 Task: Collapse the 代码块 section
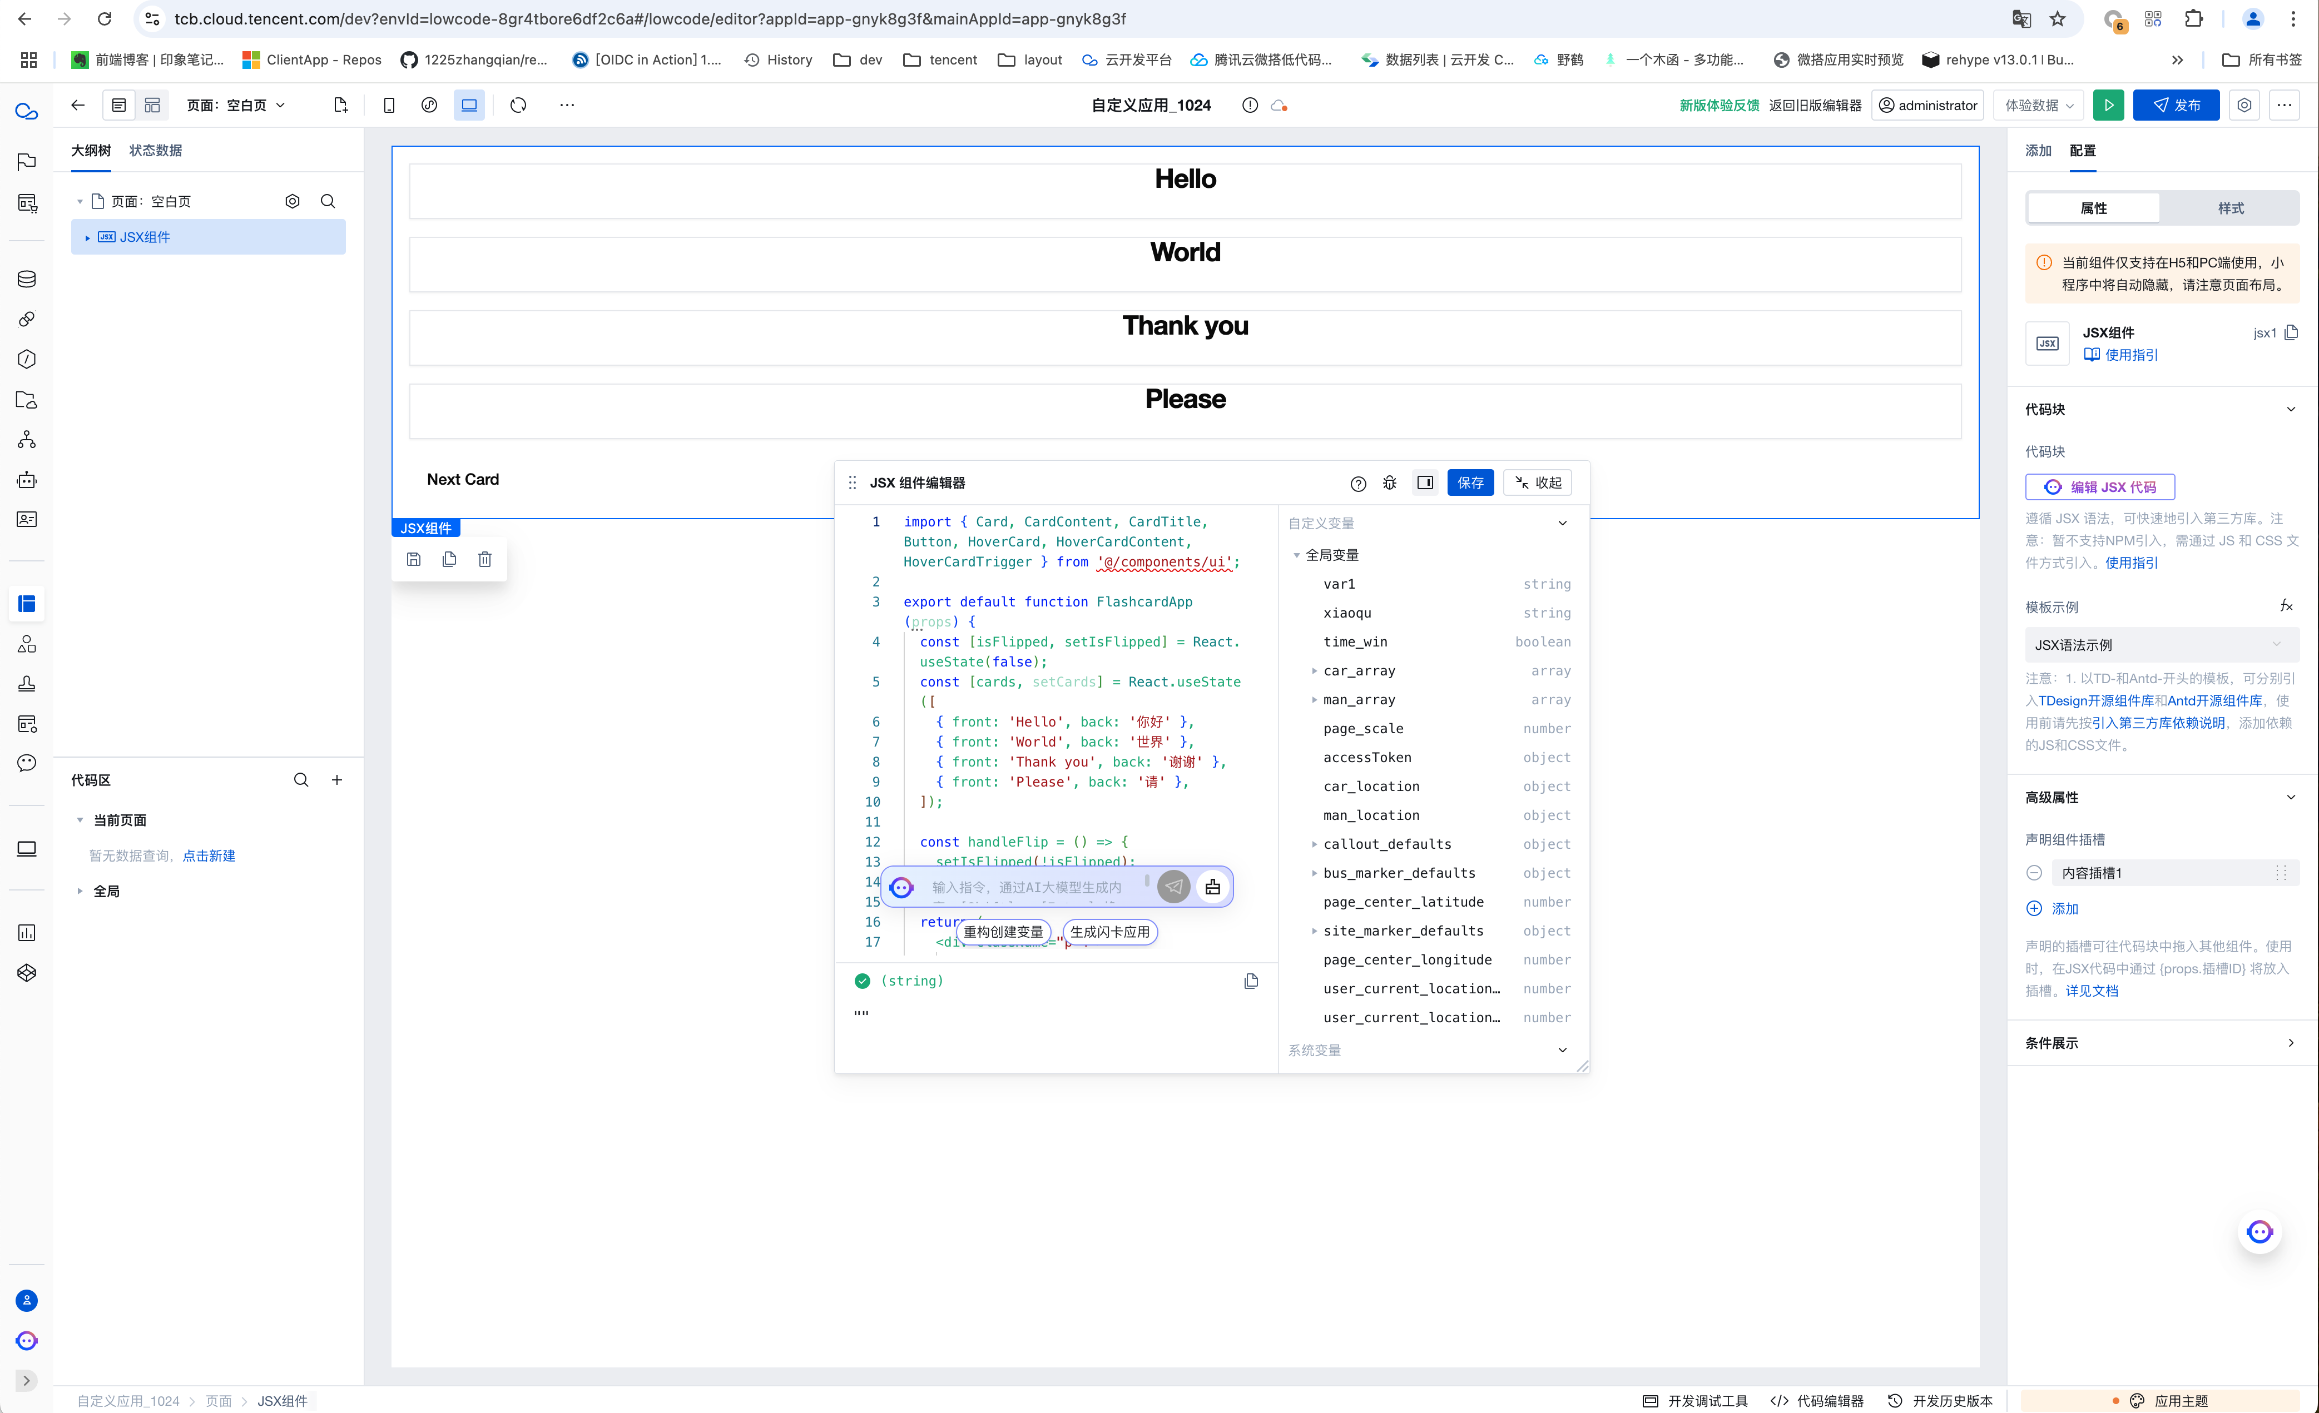pyautogui.click(x=2291, y=409)
